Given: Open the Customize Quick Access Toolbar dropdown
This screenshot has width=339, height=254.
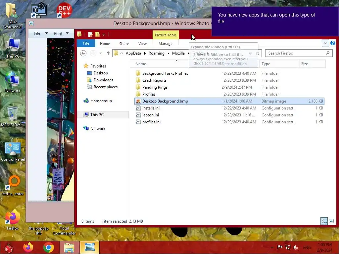Looking at the screenshot, I should 104,34.
